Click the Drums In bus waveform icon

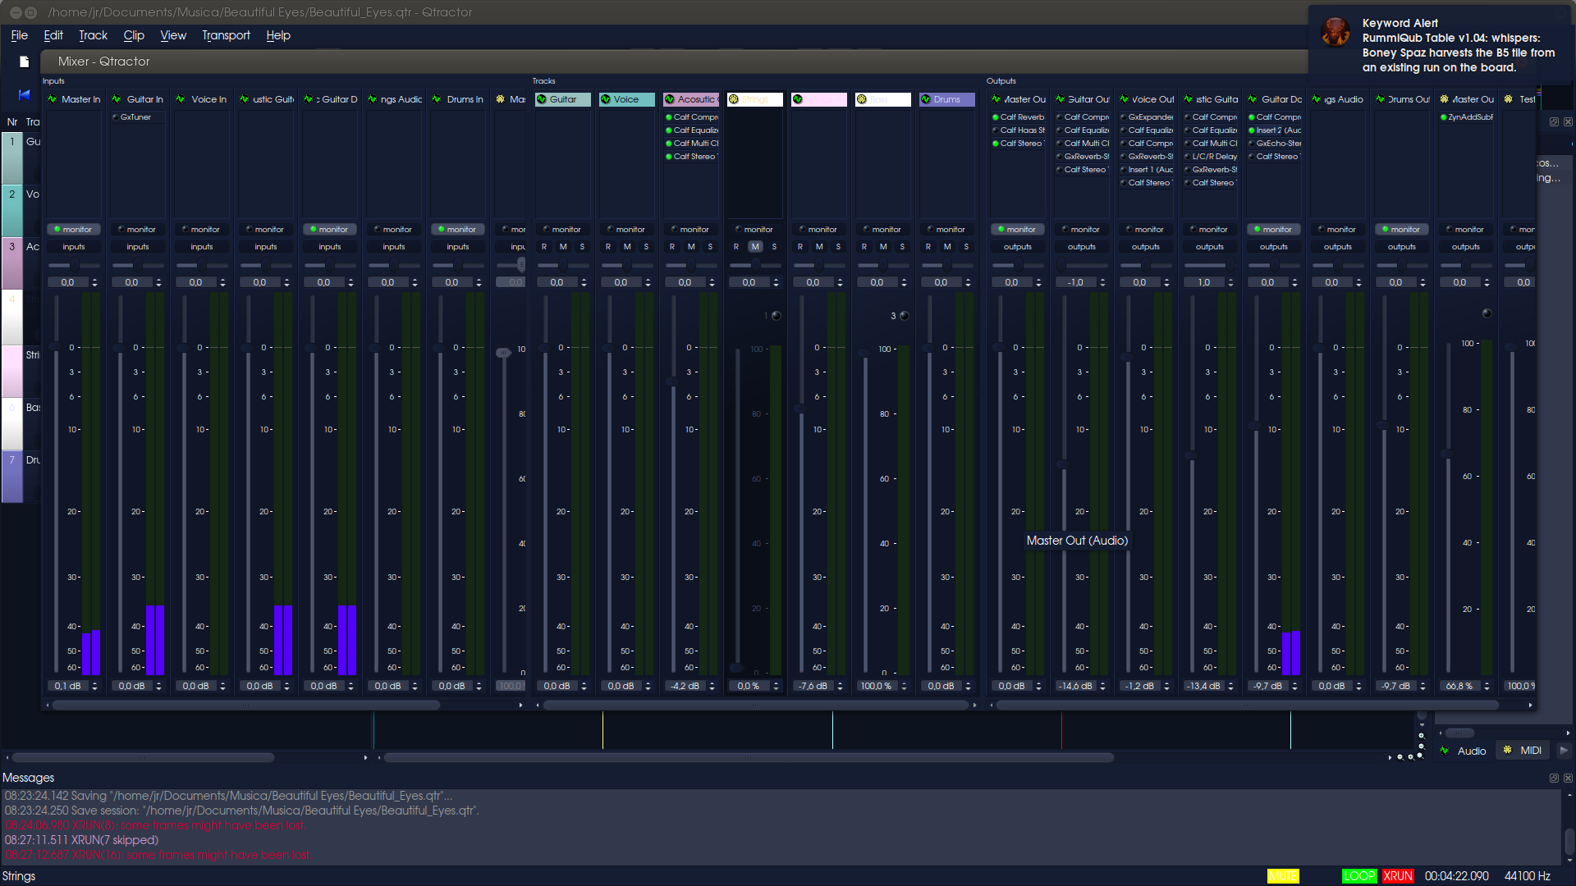pos(437,99)
